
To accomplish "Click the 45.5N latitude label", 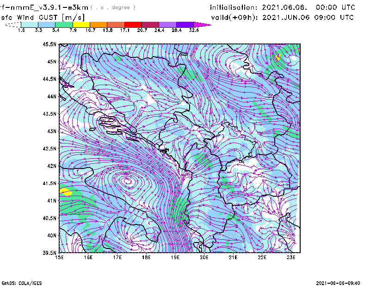I will pos(49,44).
